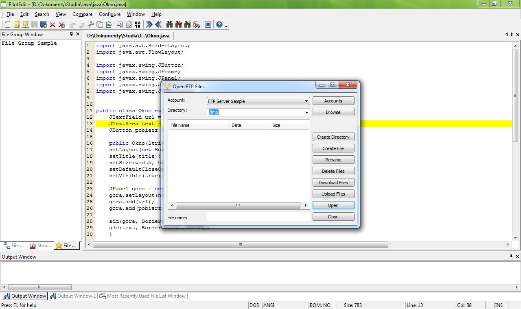This screenshot has height=309, width=521.
Task: Select File Group Sample in File Group Window
Action: pos(29,43)
